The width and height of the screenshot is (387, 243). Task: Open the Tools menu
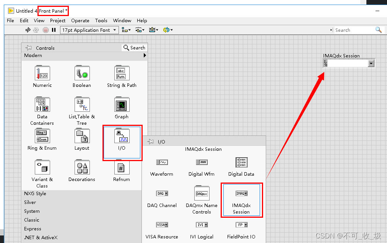101,21
